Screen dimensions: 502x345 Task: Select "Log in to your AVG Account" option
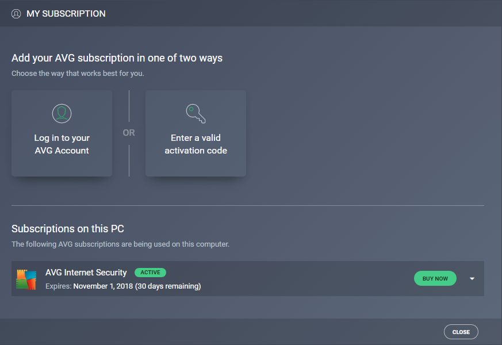[62, 144]
